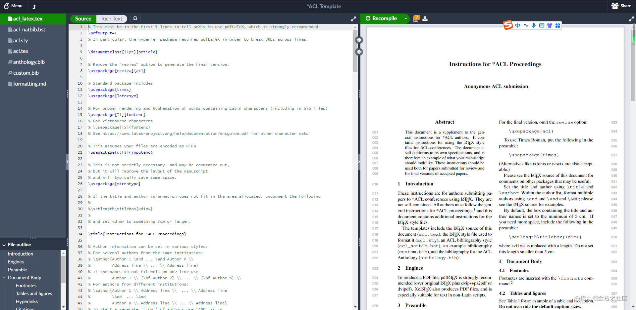Viewport: 636px width, 310px height.
Task: Click the \usepackage{times} code line
Action: coord(109,90)
